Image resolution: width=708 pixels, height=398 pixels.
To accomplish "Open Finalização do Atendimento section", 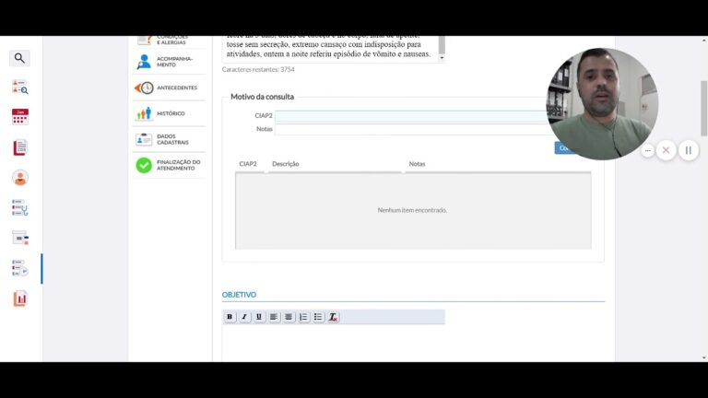I will 169,165.
